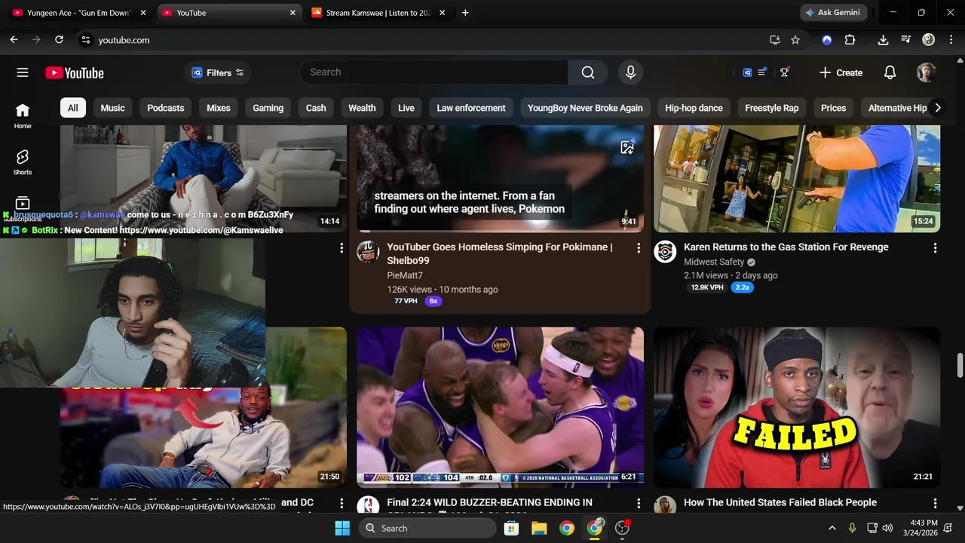This screenshot has width=965, height=543.
Task: Select the Mixes category chip
Action: [219, 108]
